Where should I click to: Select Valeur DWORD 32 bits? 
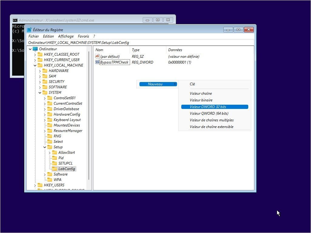[x=215, y=107]
